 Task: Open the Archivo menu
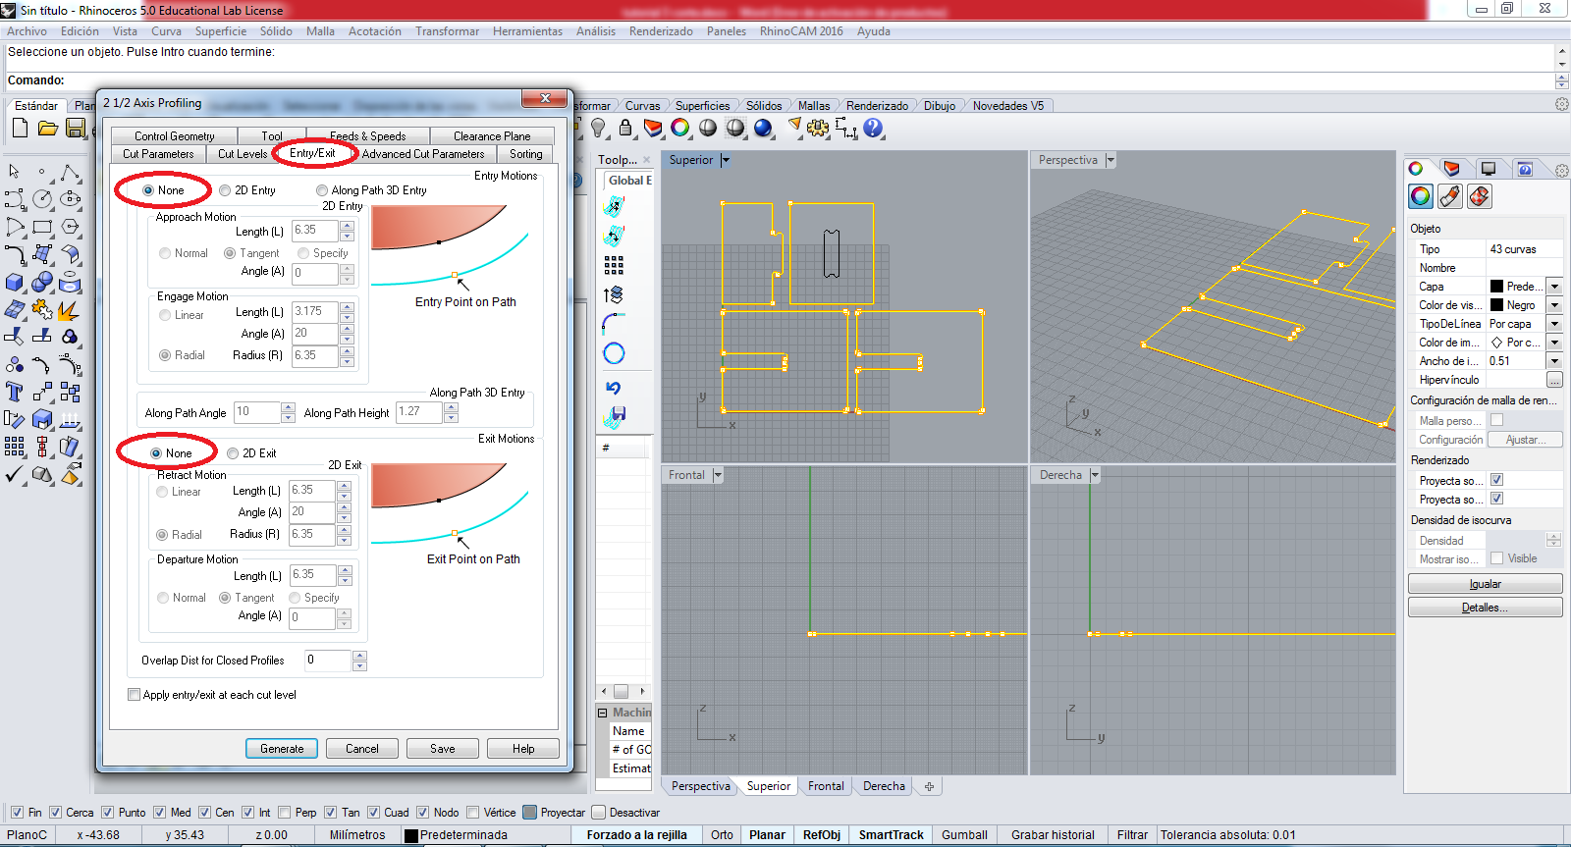(x=27, y=31)
